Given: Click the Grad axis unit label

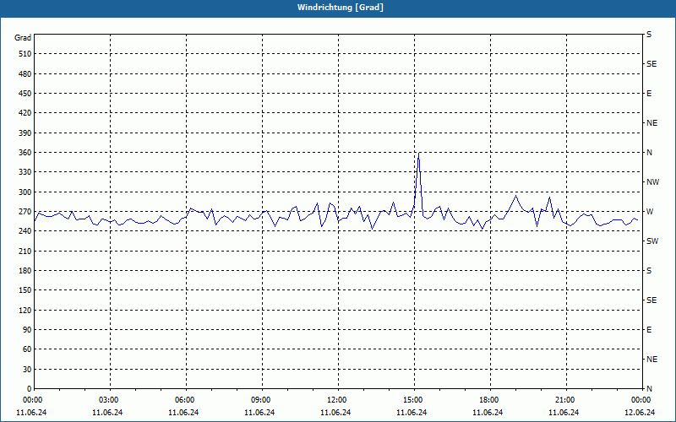Looking at the screenshot, I should coord(23,38).
